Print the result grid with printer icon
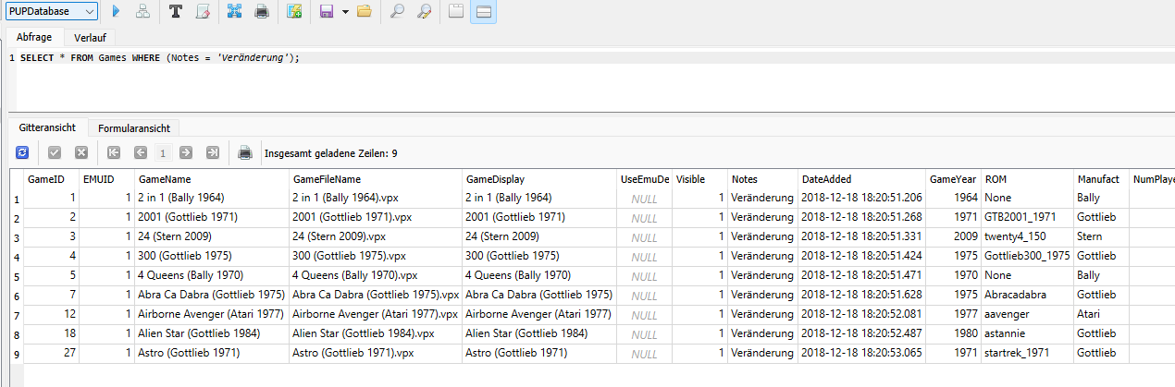1175x387 pixels. pyautogui.click(x=245, y=152)
